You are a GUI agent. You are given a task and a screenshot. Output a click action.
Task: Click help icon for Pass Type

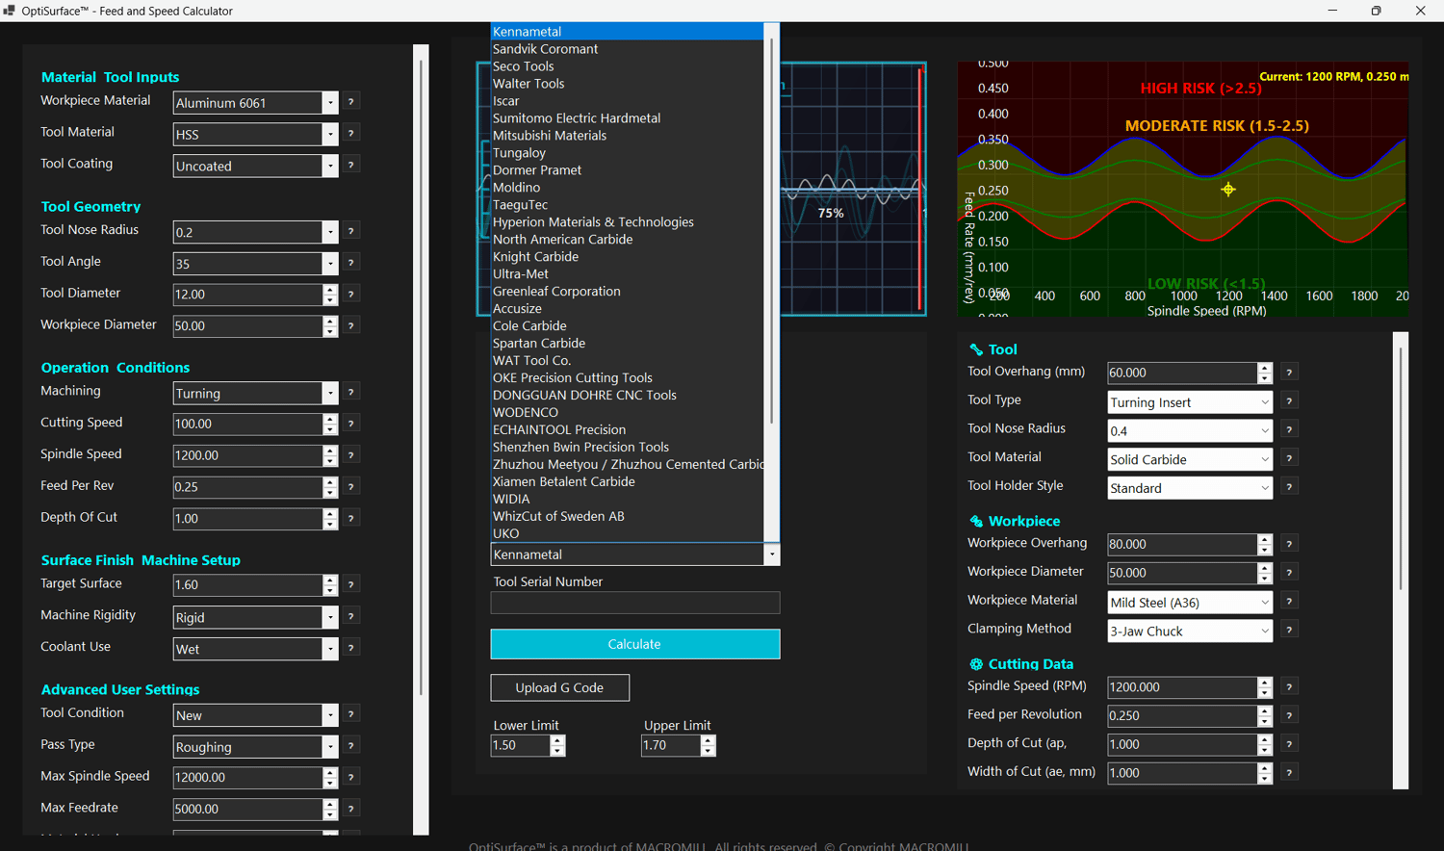[x=351, y=746]
